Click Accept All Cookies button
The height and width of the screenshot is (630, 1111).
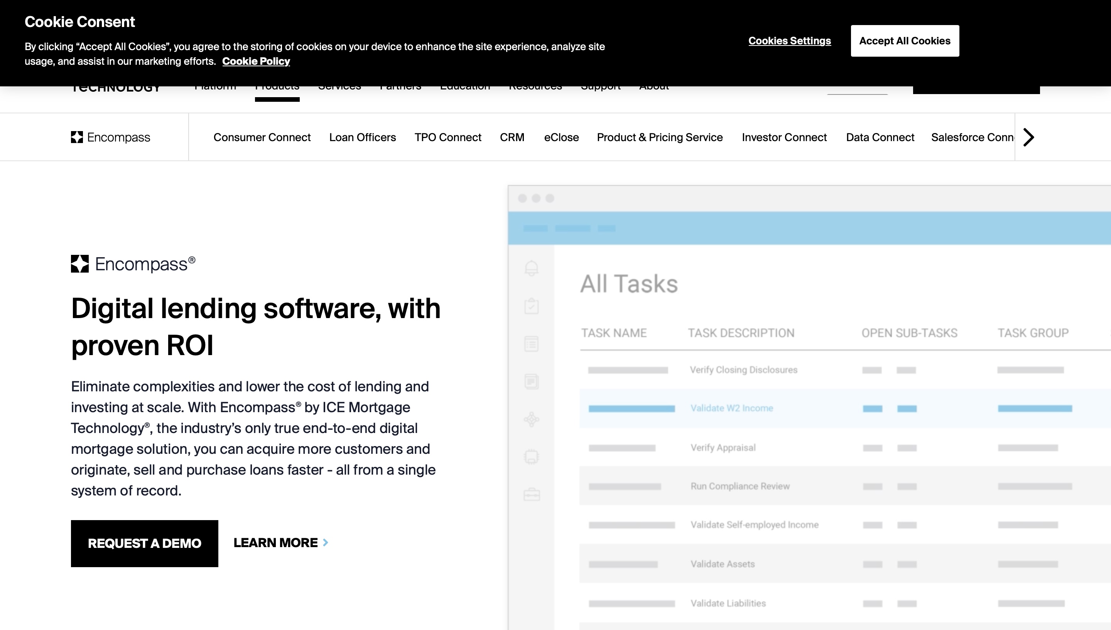(905, 40)
